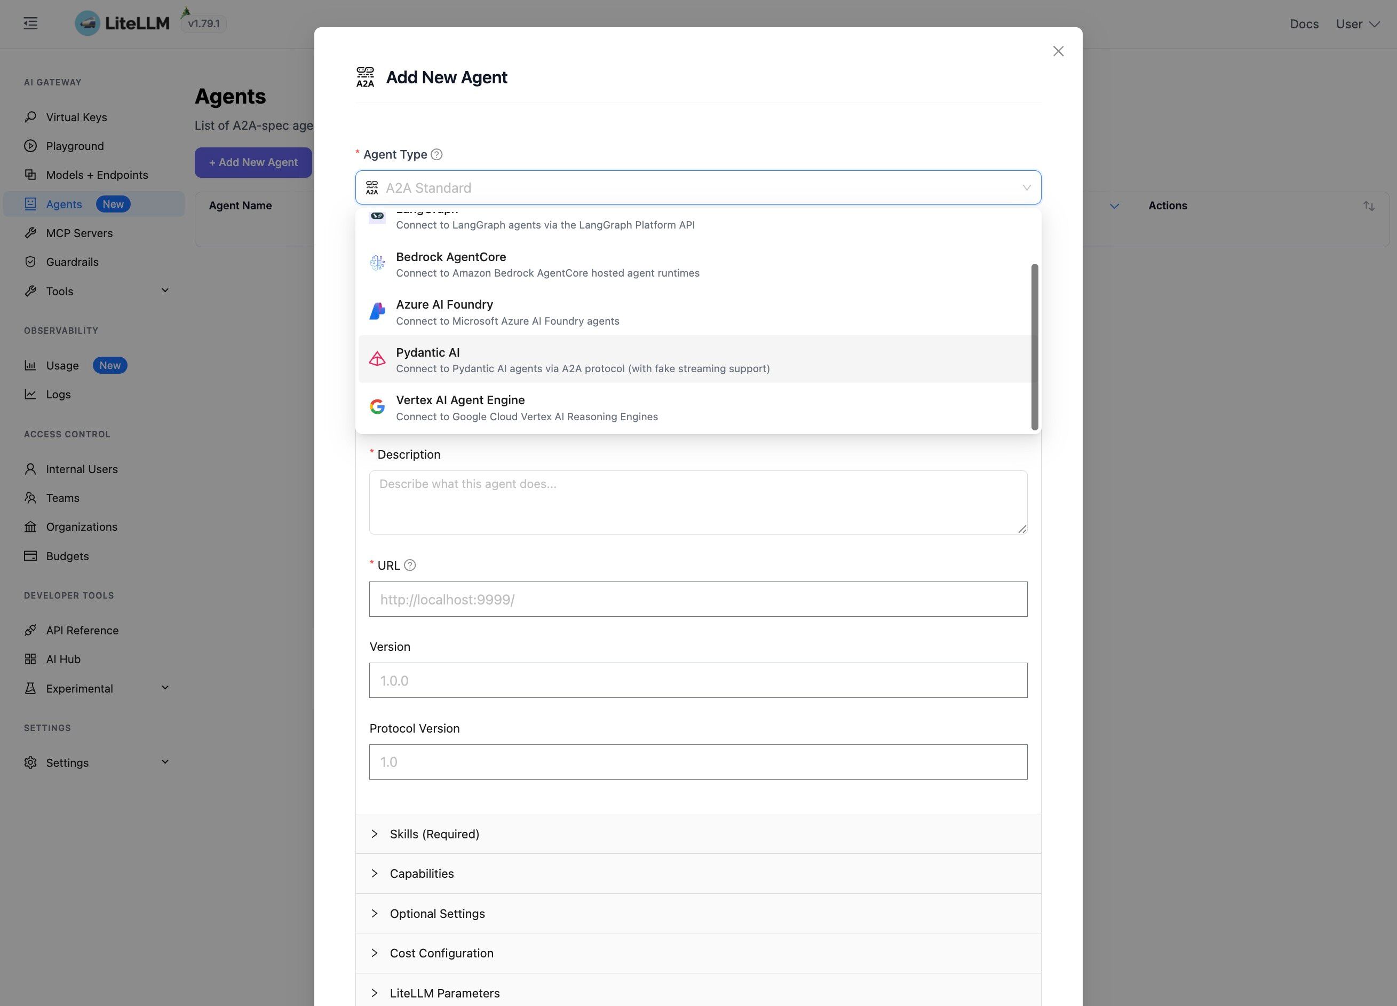Viewport: 1397px width, 1006px height.
Task: Click the Tools wrench icon in sidebar
Action: (x=30, y=291)
